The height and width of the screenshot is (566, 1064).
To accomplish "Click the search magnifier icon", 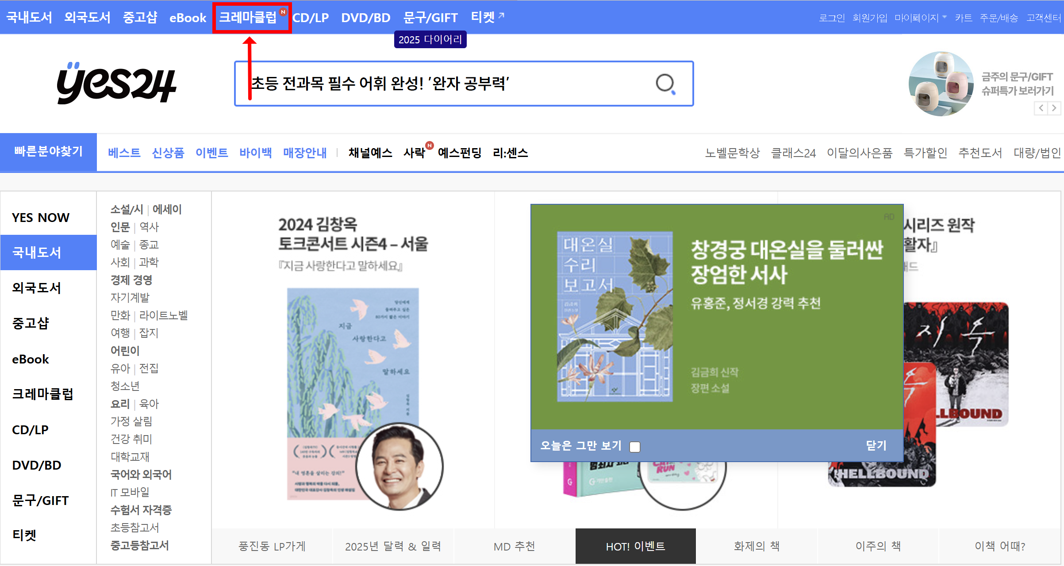I will [x=665, y=84].
